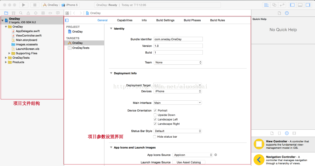Screen dimensions: 315x166
Task: Open the Find navigator magnifier icon
Action: [x=21, y=13]
